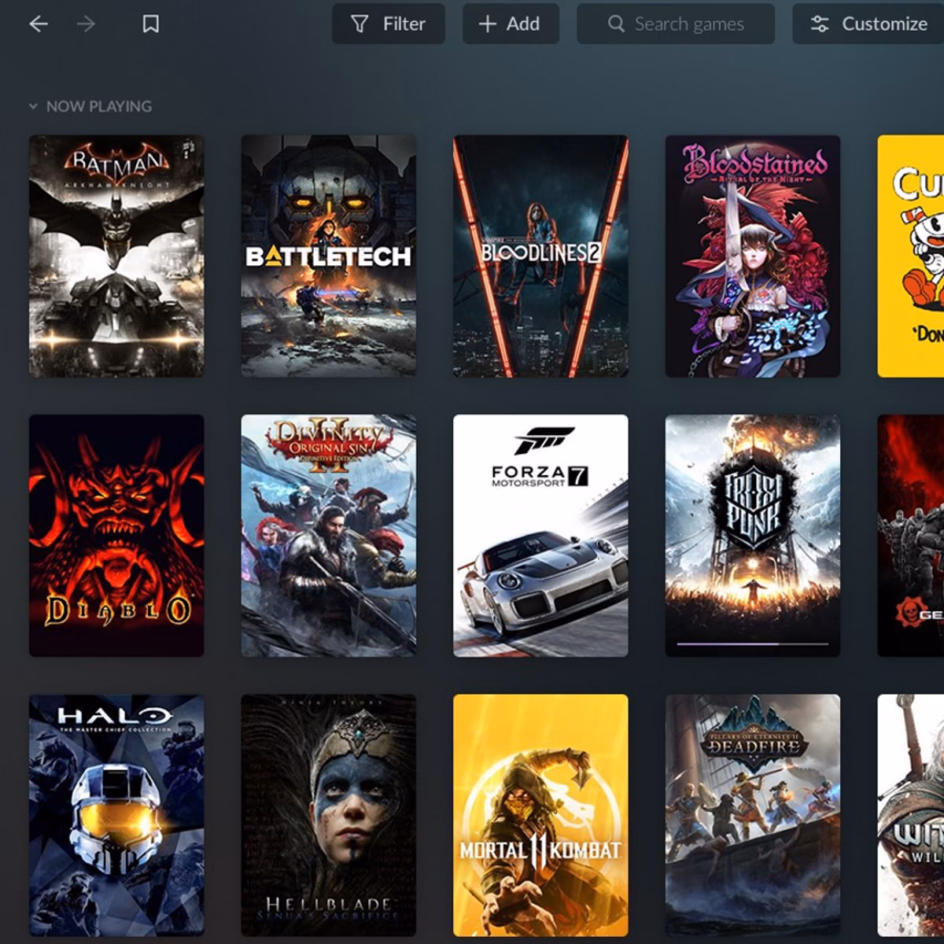Select the BattleTech game cover

[329, 256]
